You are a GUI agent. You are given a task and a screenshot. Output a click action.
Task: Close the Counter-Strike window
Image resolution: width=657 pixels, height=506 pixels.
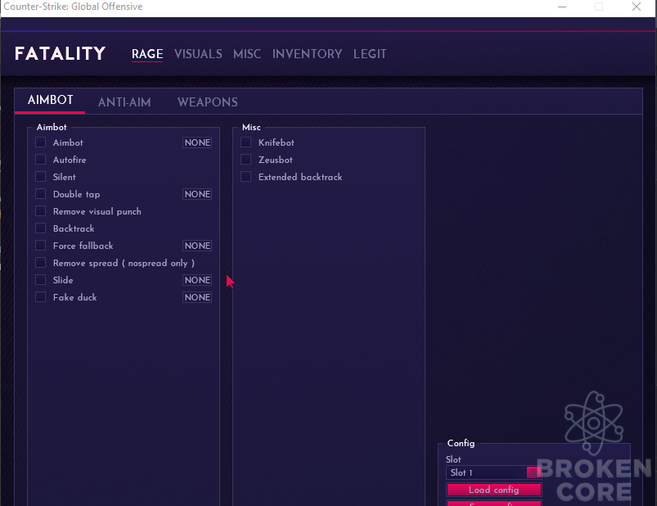pos(637,7)
